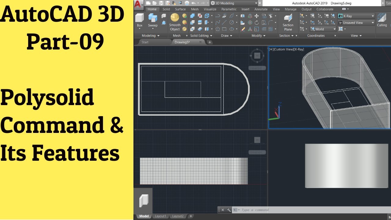Click the Plot printer icon
This screenshot has height=220, width=391.
pyautogui.click(x=187, y=3)
